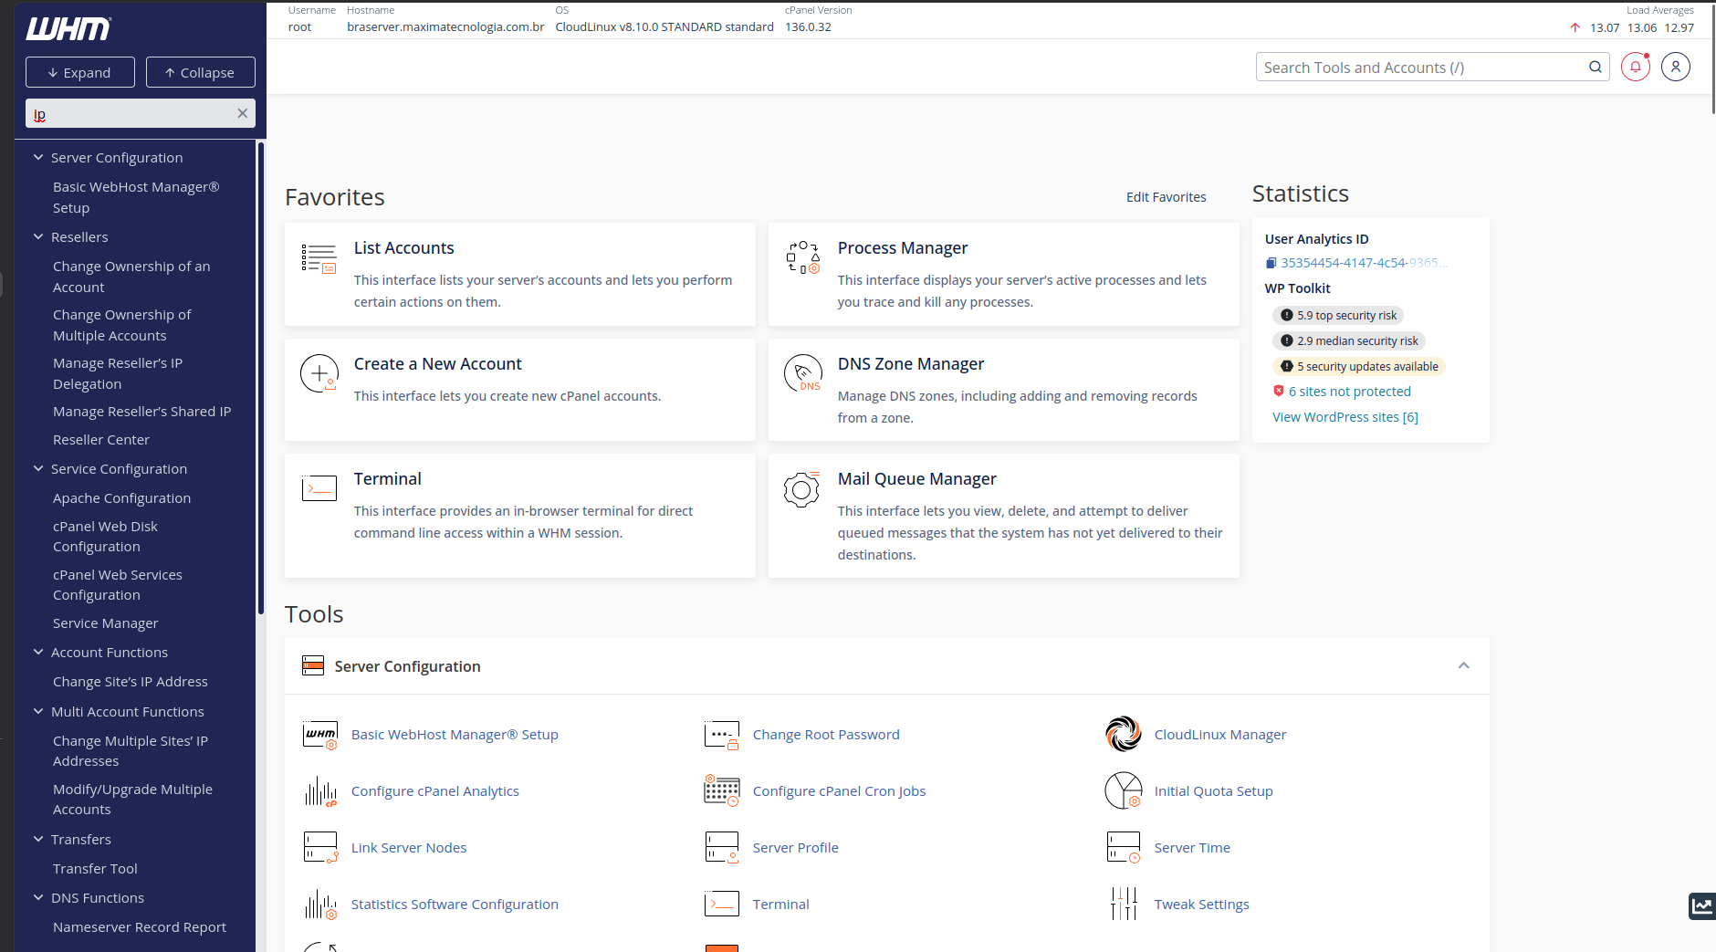
Task: Collapse all sidebar menu groups
Action: [201, 72]
